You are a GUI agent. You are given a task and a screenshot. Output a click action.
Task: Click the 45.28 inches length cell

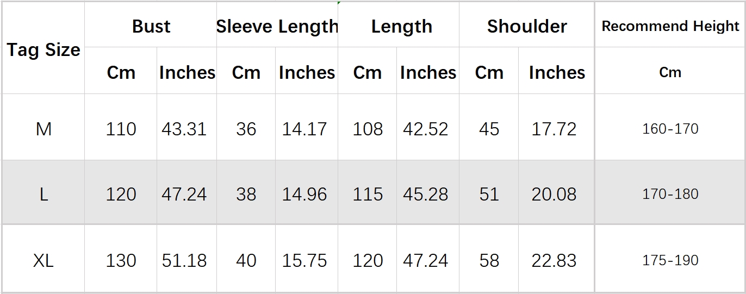click(x=426, y=195)
